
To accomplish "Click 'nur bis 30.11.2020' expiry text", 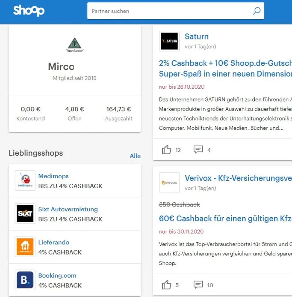I will pyautogui.click(x=181, y=231).
